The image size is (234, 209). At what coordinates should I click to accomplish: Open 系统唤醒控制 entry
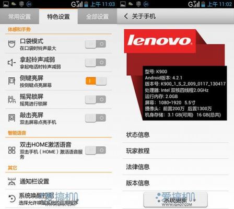pos(58,199)
